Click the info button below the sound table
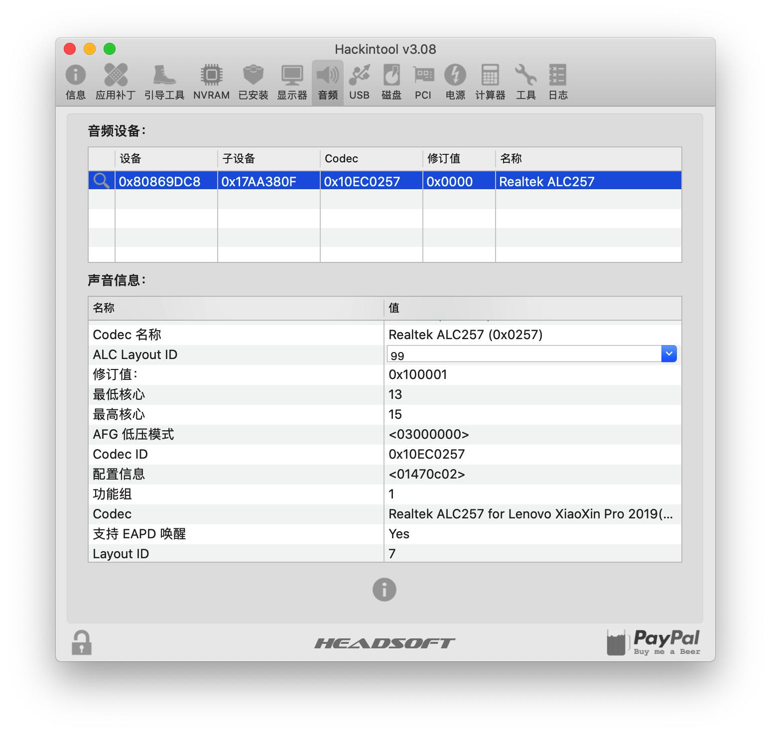This screenshot has height=735, width=771. pyautogui.click(x=384, y=590)
